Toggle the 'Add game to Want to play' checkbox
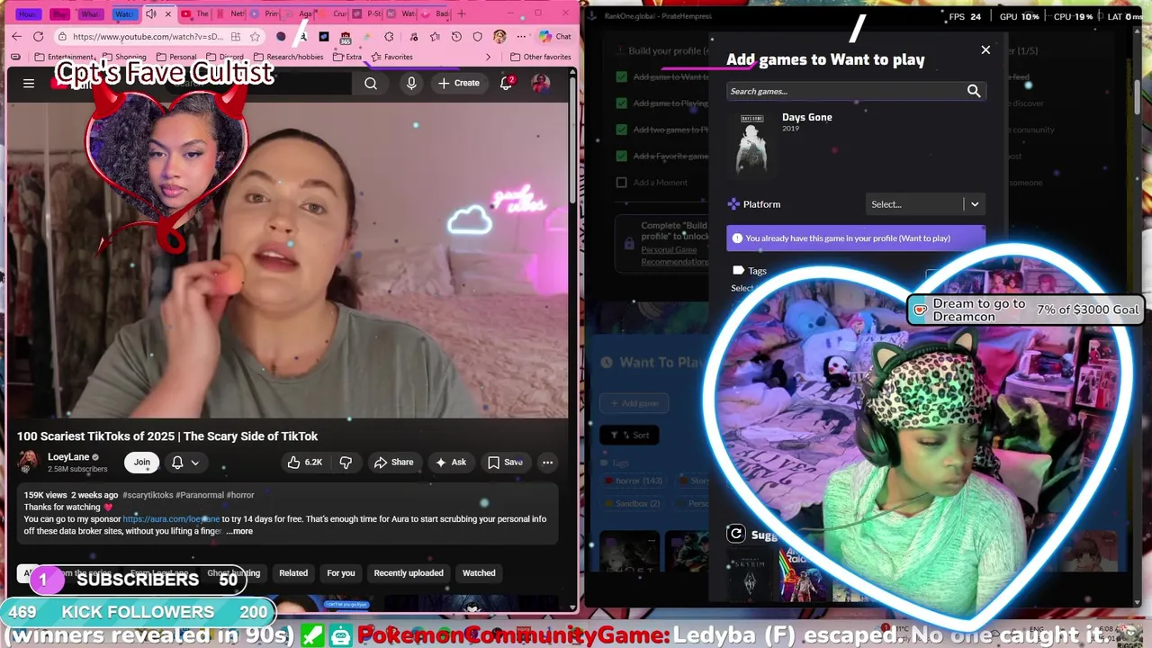Screen dimensions: 1152x648 [621, 76]
